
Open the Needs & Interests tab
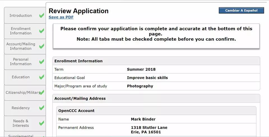[25, 123]
